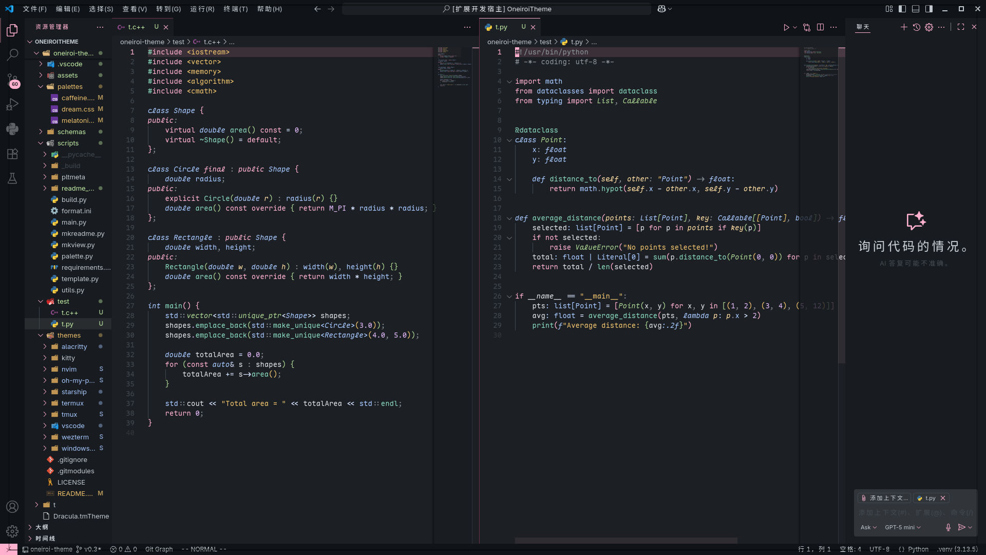Toggle the secondary side bar visibility
This screenshot has width=986, height=555.
pyautogui.click(x=929, y=9)
